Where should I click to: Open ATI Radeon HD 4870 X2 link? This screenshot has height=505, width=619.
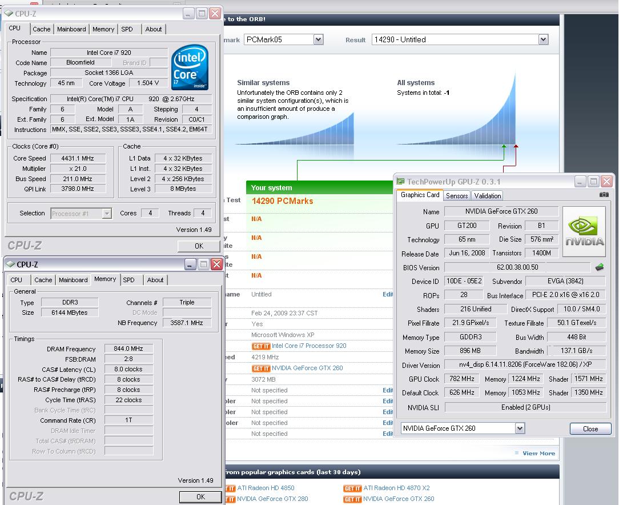coord(396,488)
